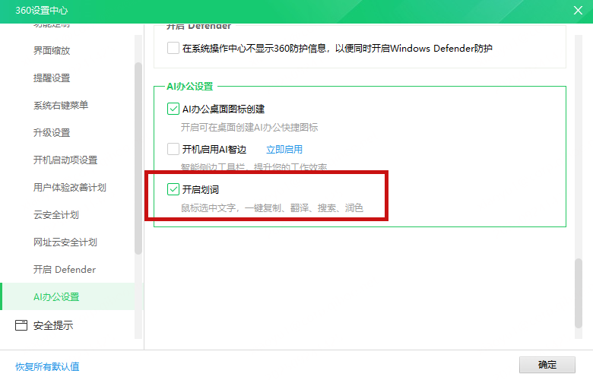Open 网址云安全计划 settings

[x=65, y=242]
